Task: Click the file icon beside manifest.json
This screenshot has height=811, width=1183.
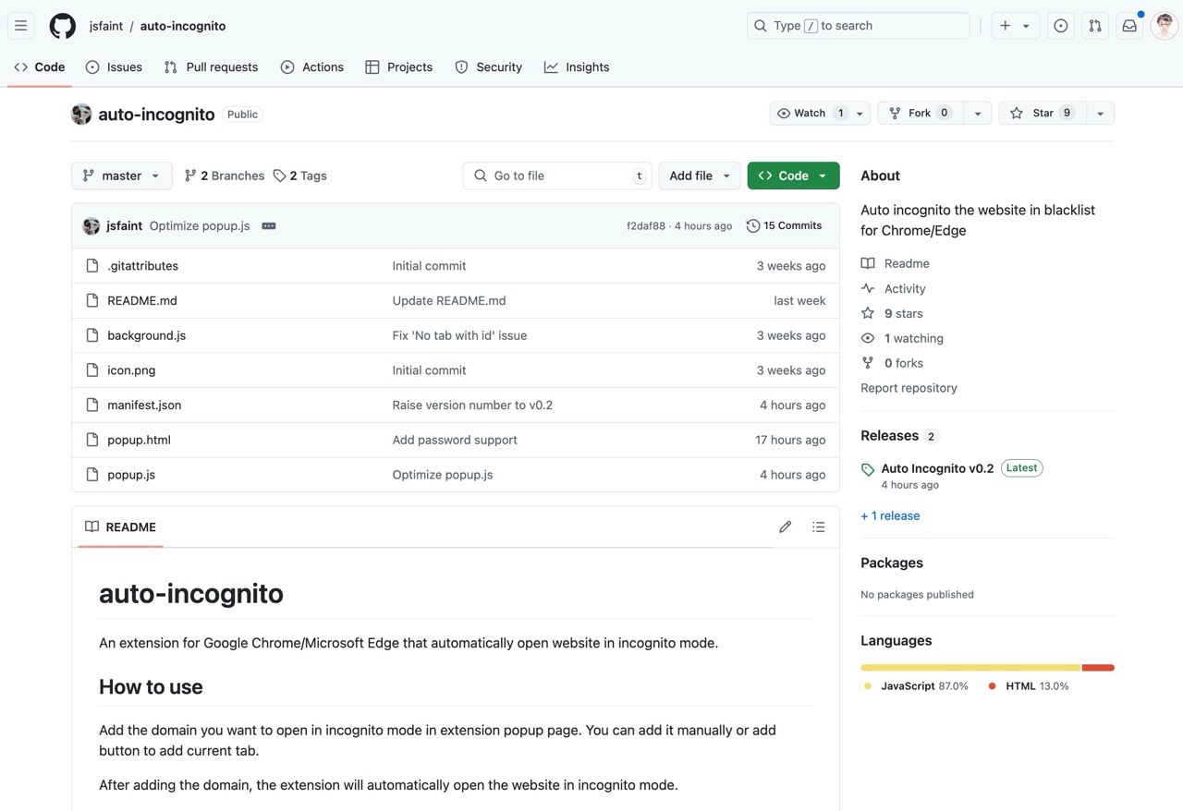Action: click(x=91, y=405)
